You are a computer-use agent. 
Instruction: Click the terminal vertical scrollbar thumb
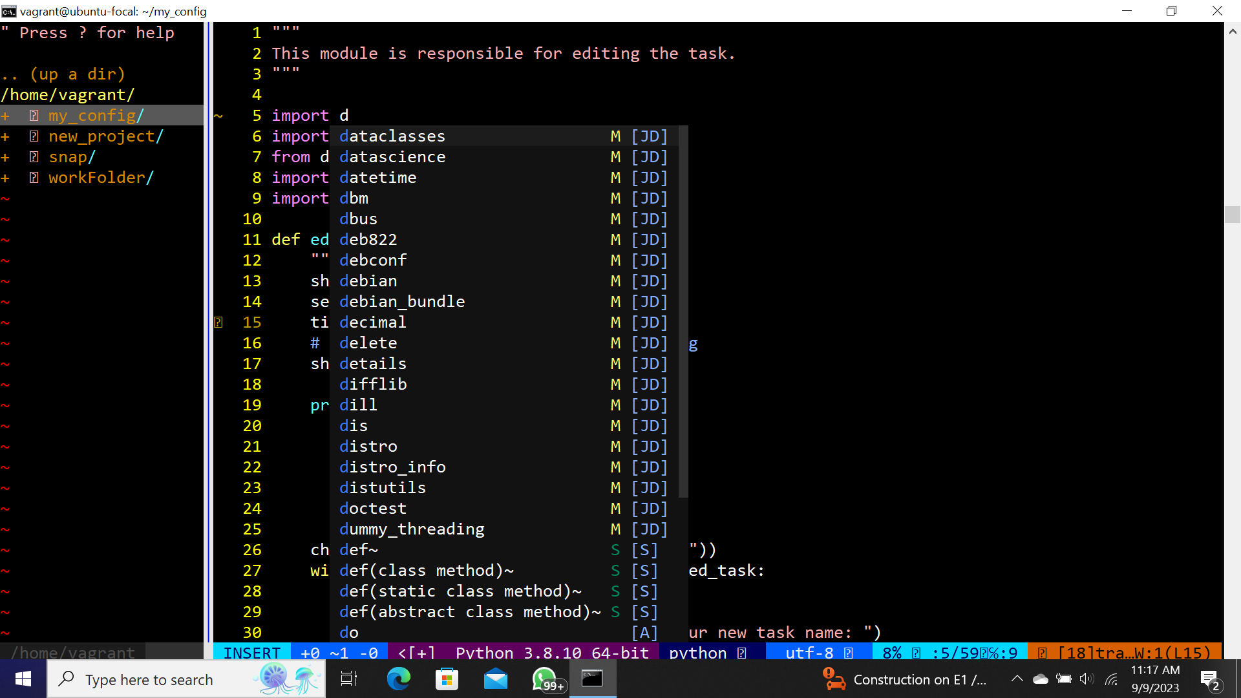coord(1232,215)
